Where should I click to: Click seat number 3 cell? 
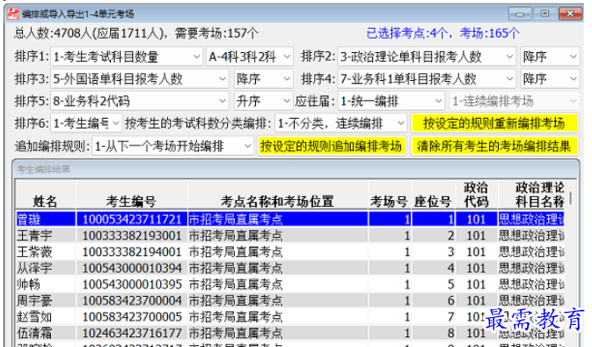point(434,252)
